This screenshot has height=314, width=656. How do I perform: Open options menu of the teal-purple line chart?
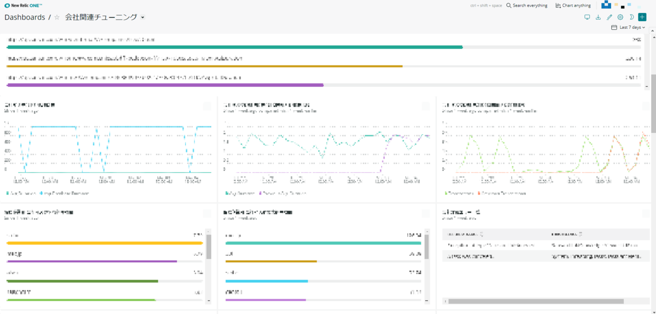point(426,106)
